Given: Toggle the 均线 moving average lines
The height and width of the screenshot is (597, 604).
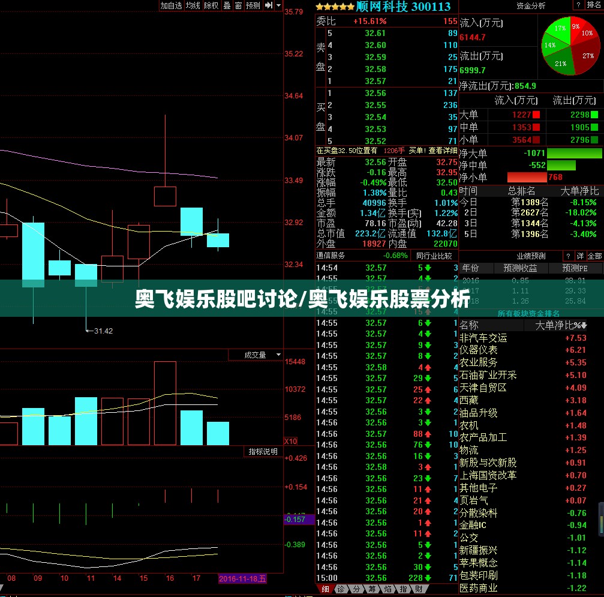Looking at the screenshot, I should 193,5.
